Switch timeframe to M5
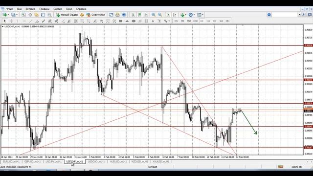313x176 pixels. click(182, 21)
